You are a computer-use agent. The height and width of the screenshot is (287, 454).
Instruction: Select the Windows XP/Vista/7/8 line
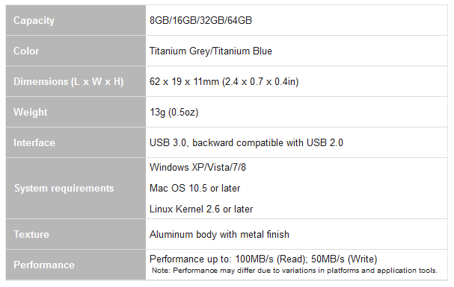(197, 167)
